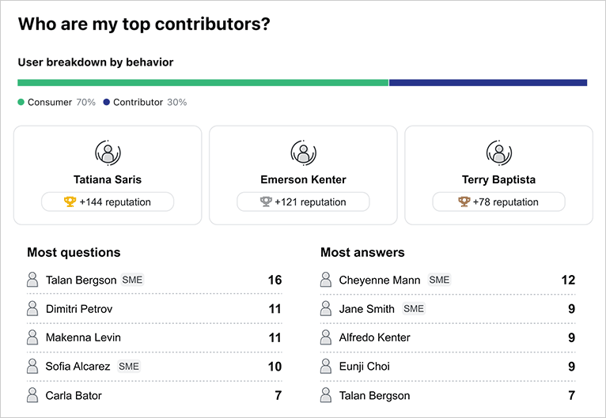
Task: Click user icon next to Eunji Choi
Action: [x=326, y=367]
